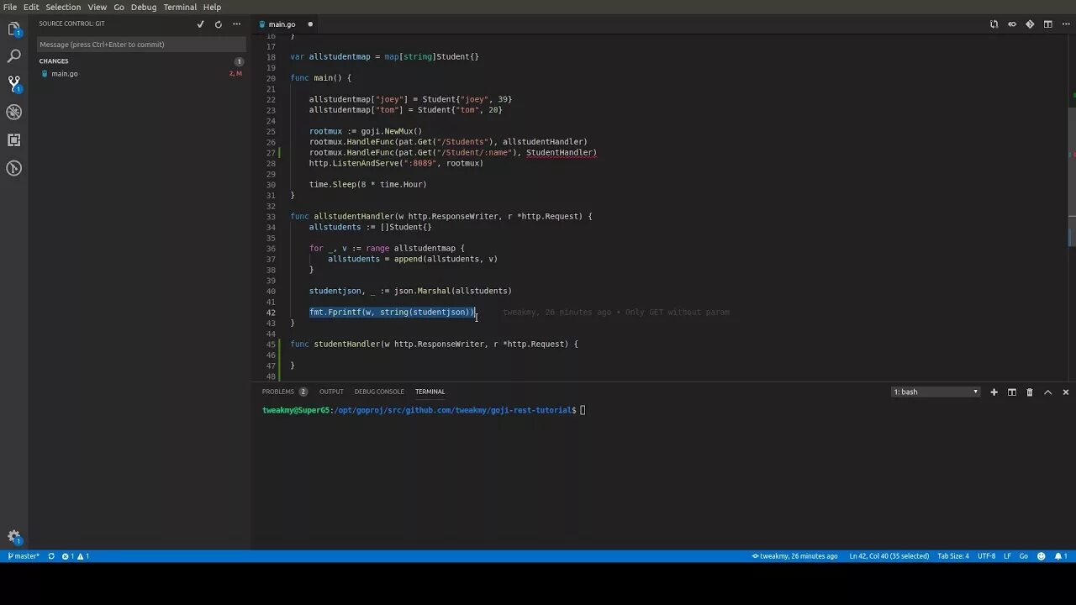The width and height of the screenshot is (1076, 605).
Task: Maximize the panel with the up chevron
Action: click(x=1047, y=392)
